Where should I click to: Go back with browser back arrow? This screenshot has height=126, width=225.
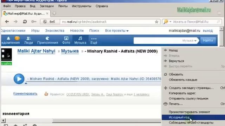7,22
